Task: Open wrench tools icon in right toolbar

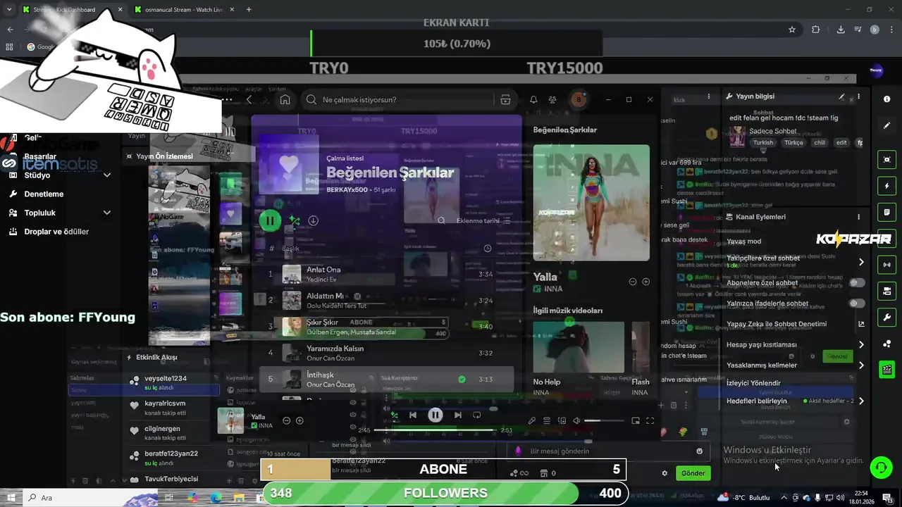Action: coord(887,318)
